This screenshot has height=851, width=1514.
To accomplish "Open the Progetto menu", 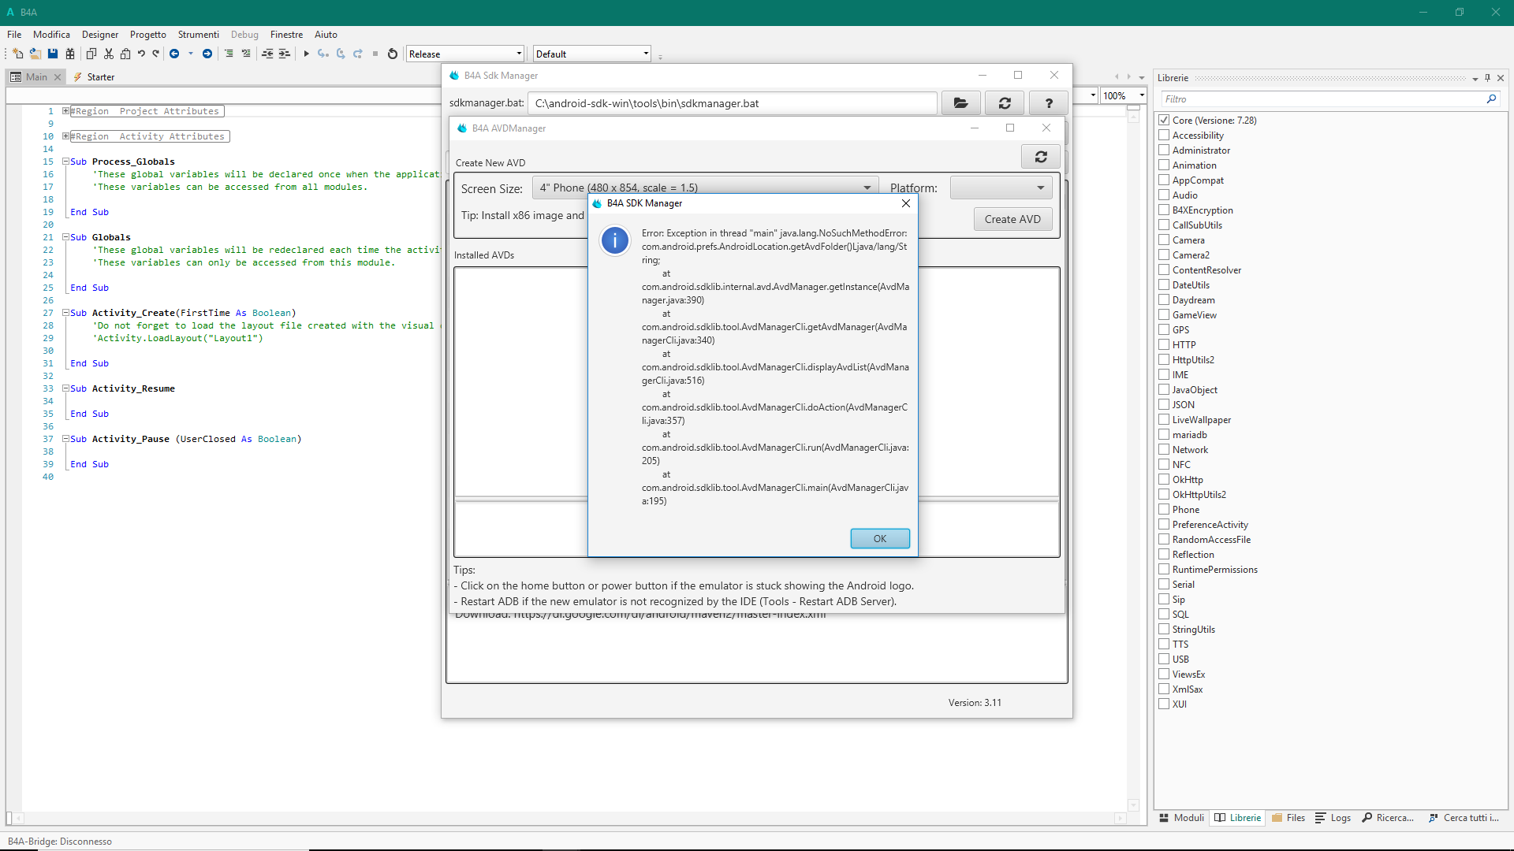I will [148, 35].
